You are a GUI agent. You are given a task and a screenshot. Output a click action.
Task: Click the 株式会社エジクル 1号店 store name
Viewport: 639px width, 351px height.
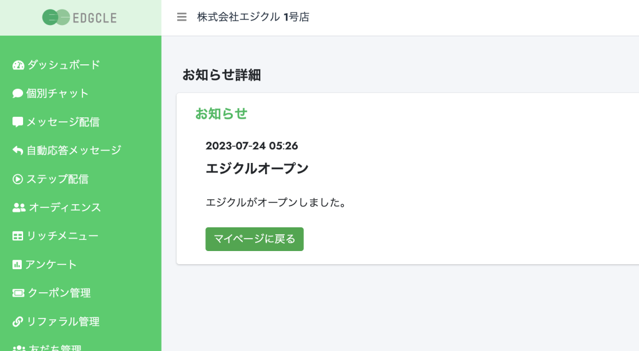point(253,17)
